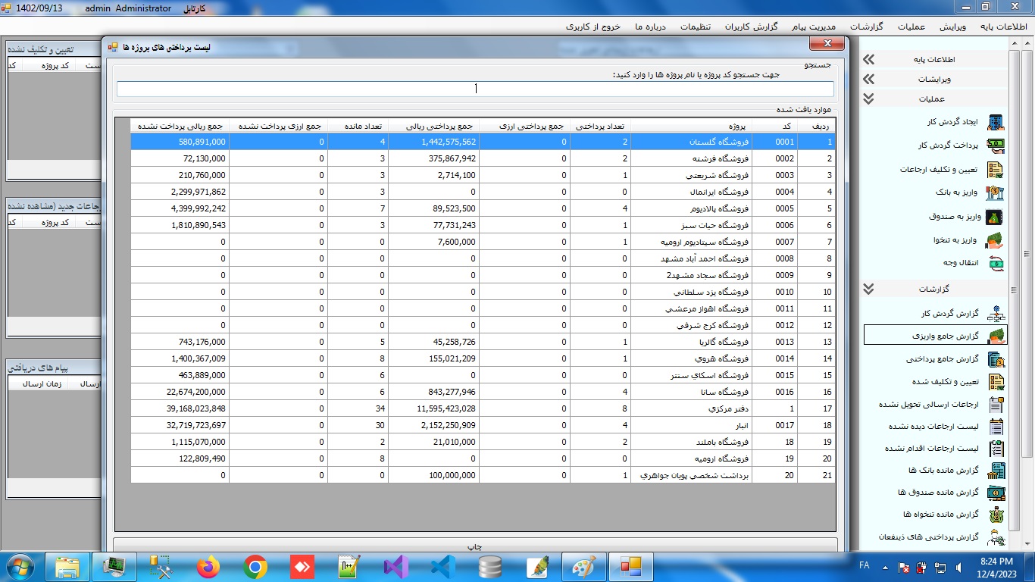
Task: Select the واریز به صندوق icon
Action: click(995, 217)
